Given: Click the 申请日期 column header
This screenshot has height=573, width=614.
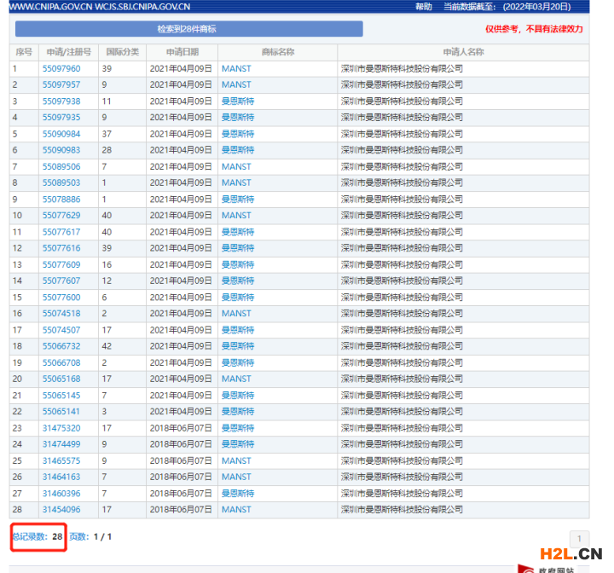Looking at the screenshot, I should tap(182, 52).
